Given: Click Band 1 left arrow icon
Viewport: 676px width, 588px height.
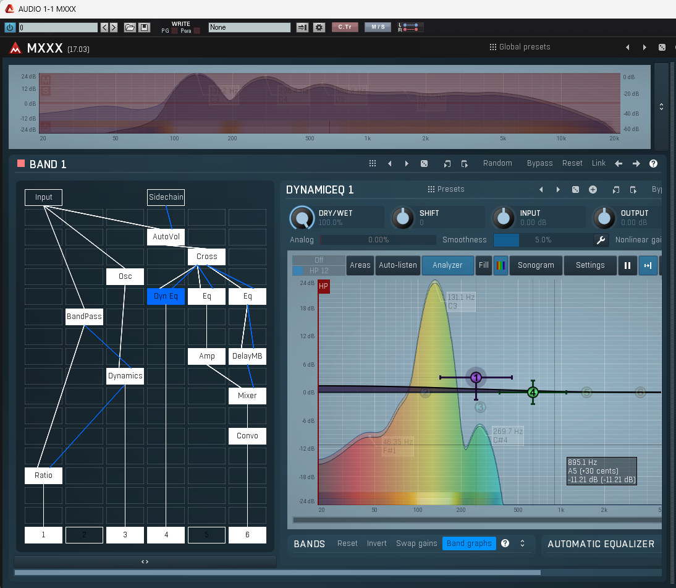Looking at the screenshot, I should (x=619, y=163).
